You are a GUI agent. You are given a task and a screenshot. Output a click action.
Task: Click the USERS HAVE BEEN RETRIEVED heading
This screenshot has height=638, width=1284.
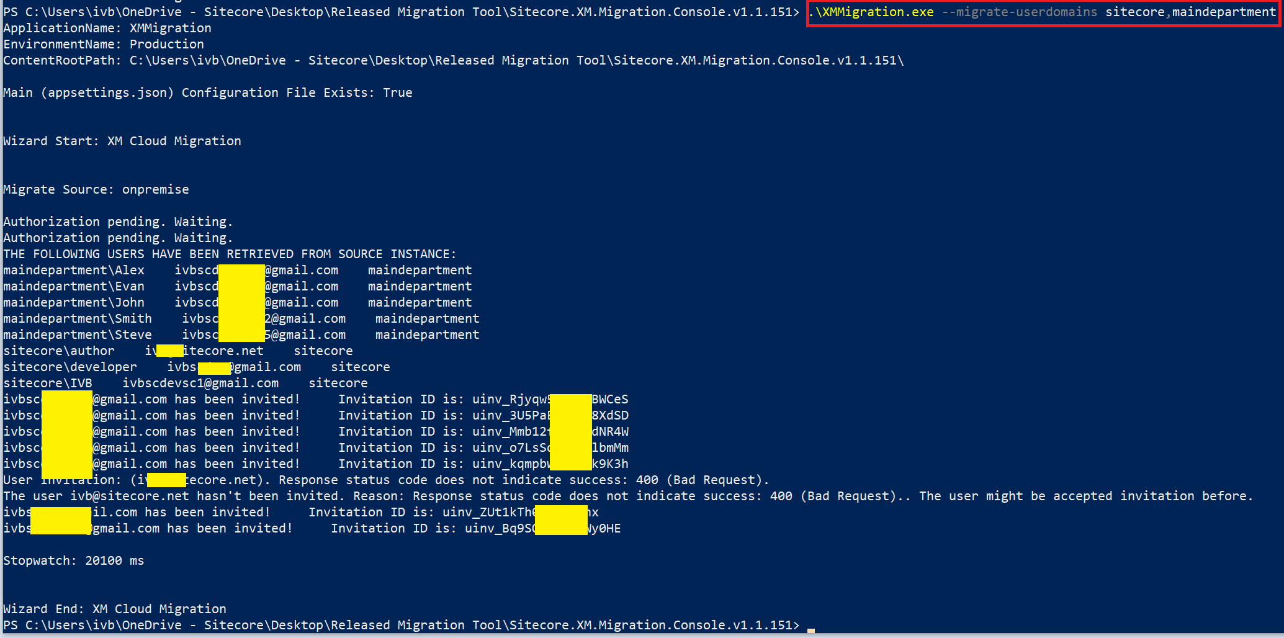click(x=230, y=254)
